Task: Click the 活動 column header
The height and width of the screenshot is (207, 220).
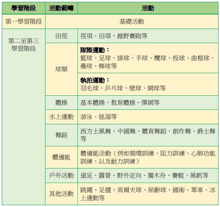Action: click(x=148, y=8)
